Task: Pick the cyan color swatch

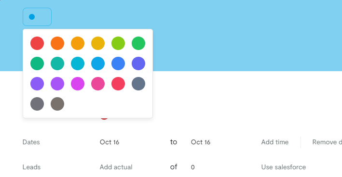Action: coord(78,63)
